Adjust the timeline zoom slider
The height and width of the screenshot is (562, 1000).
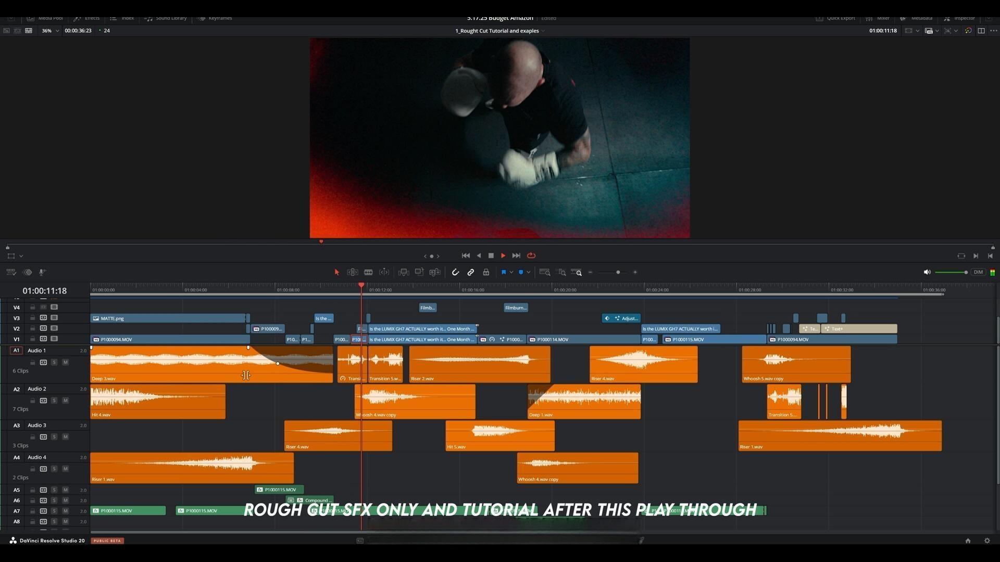click(x=618, y=272)
